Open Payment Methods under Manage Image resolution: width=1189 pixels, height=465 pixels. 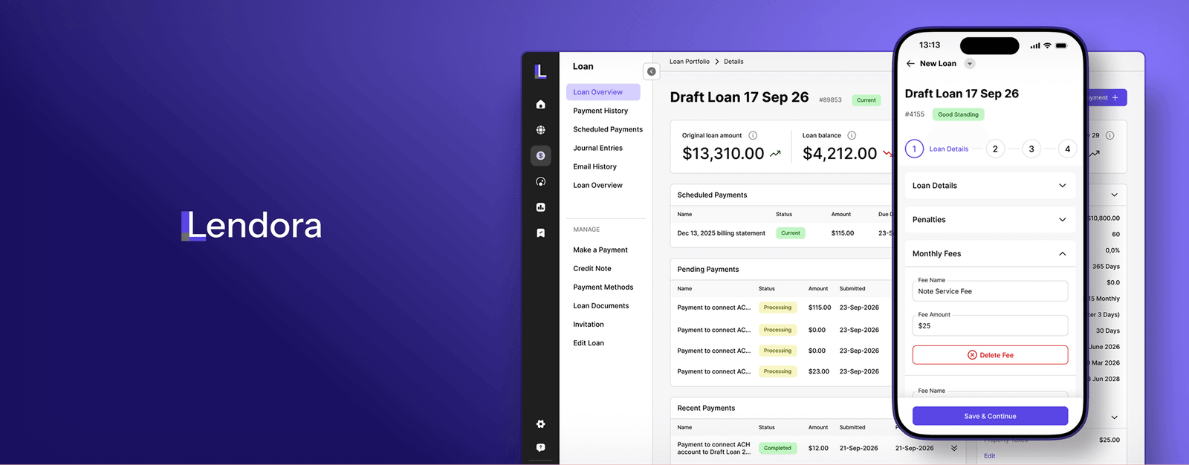tap(603, 287)
